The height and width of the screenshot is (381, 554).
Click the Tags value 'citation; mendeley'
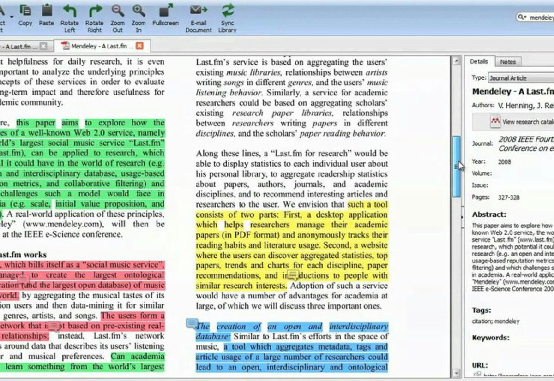[495, 321]
